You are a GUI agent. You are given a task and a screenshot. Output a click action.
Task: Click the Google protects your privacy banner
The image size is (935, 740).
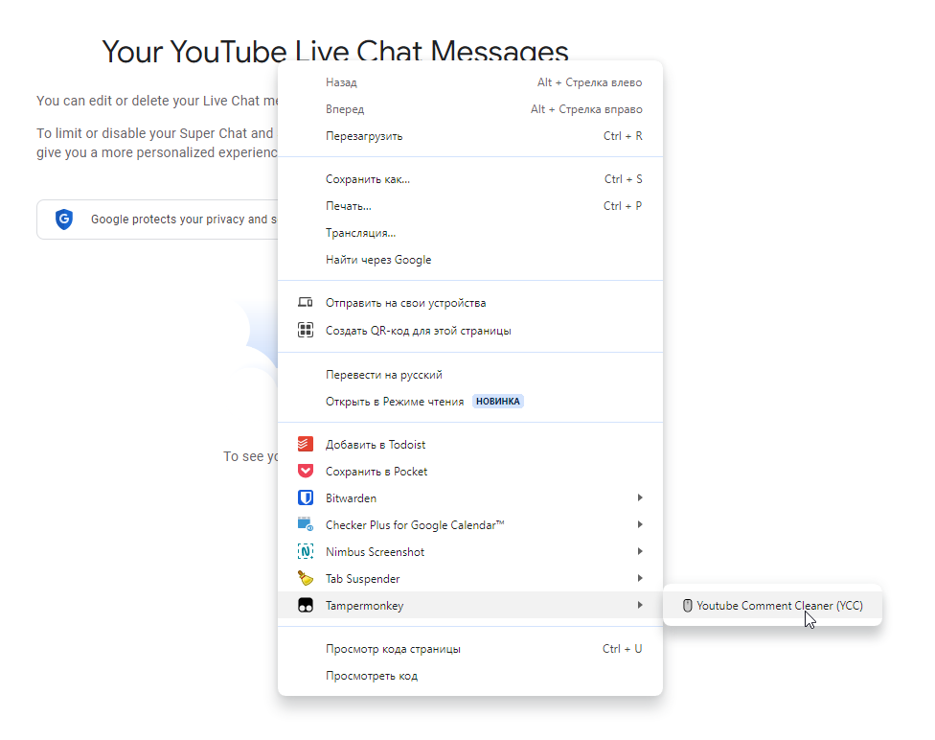(x=158, y=219)
